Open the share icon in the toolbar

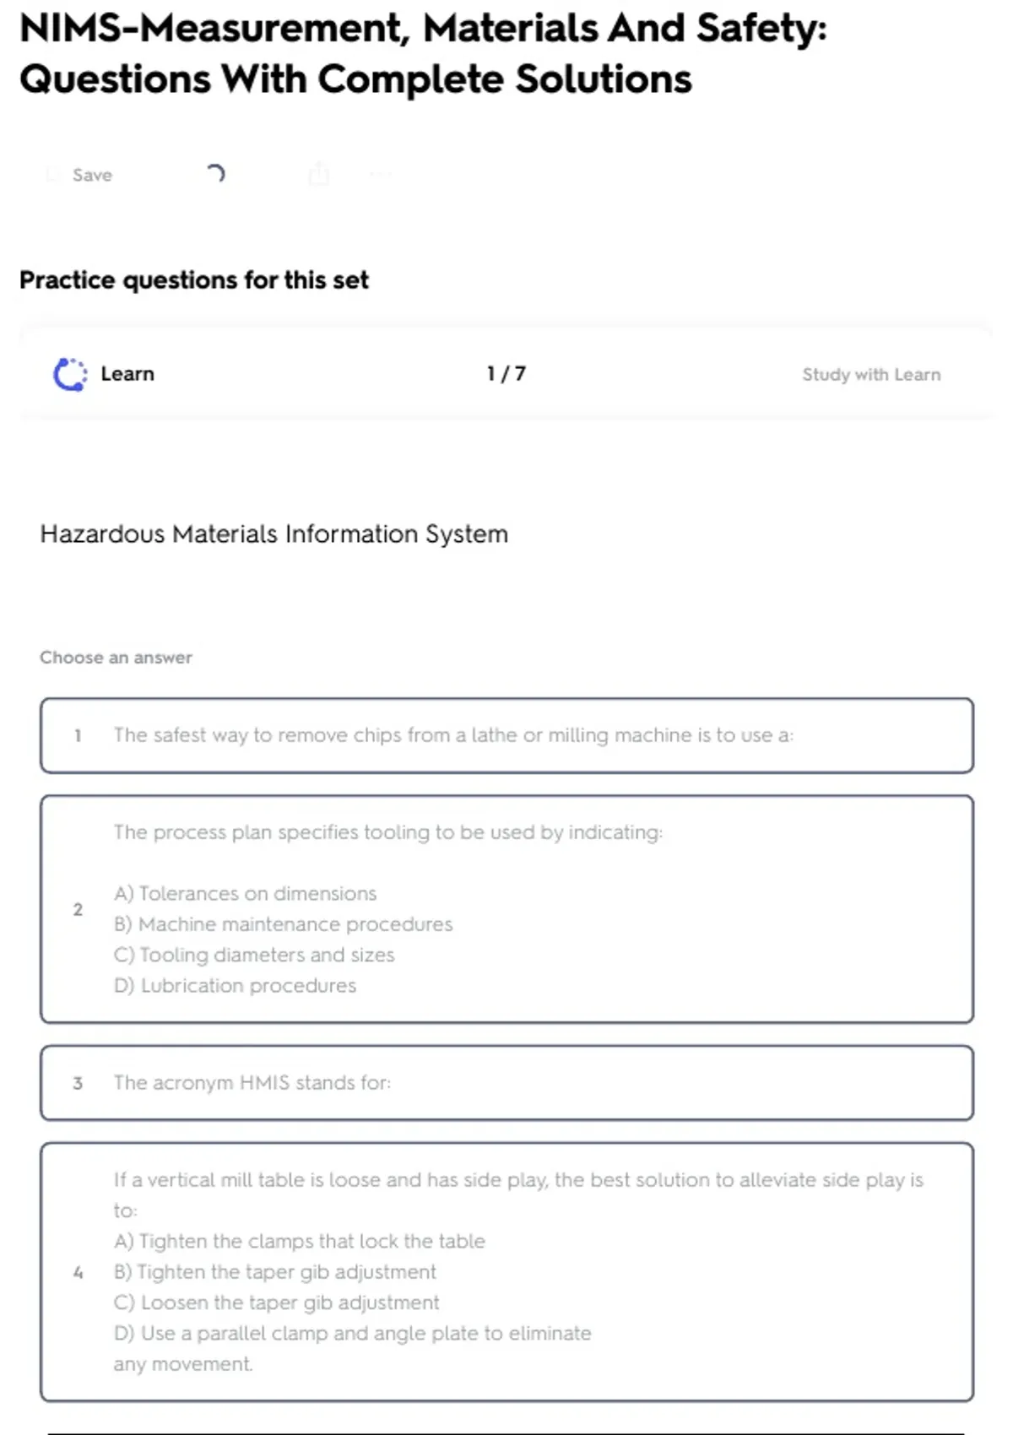coord(318,174)
